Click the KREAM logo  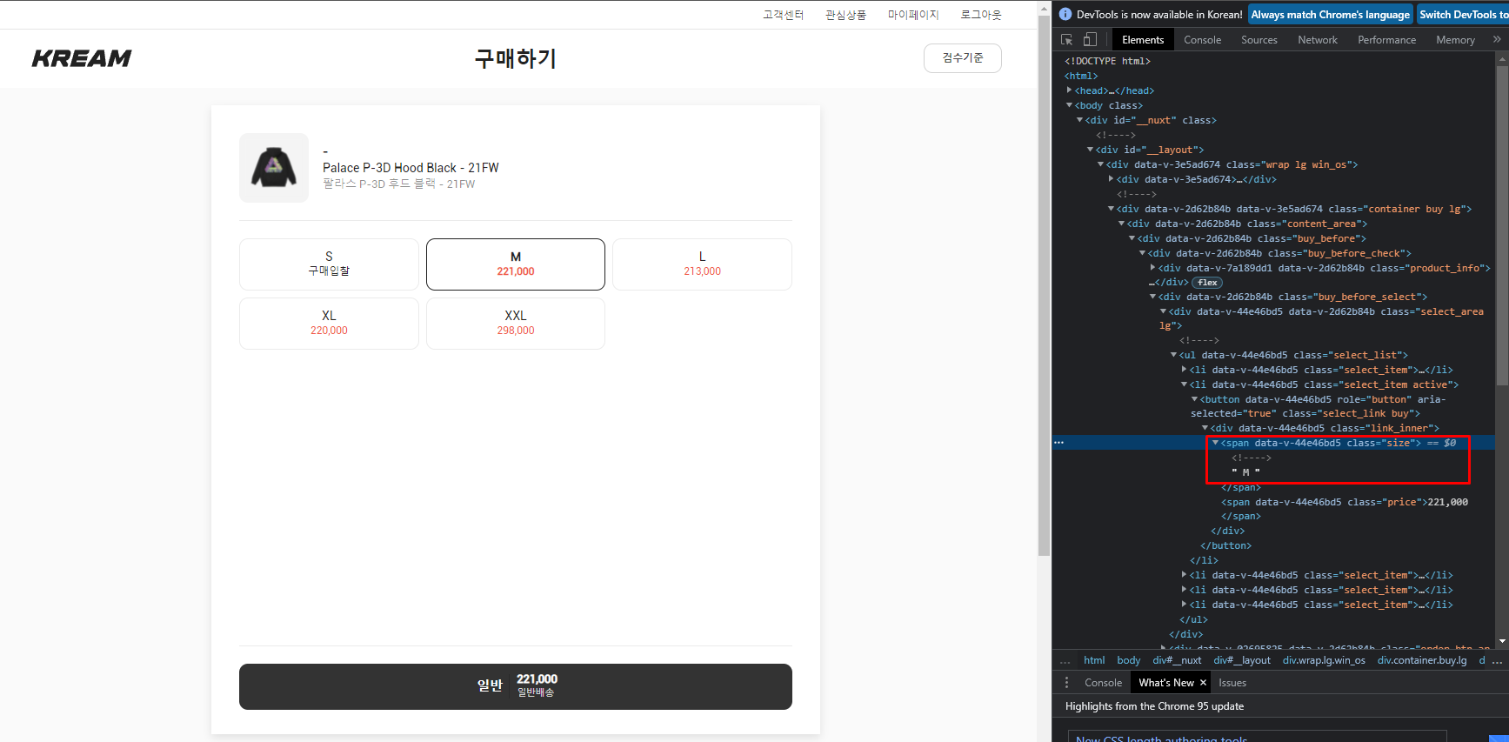click(82, 58)
